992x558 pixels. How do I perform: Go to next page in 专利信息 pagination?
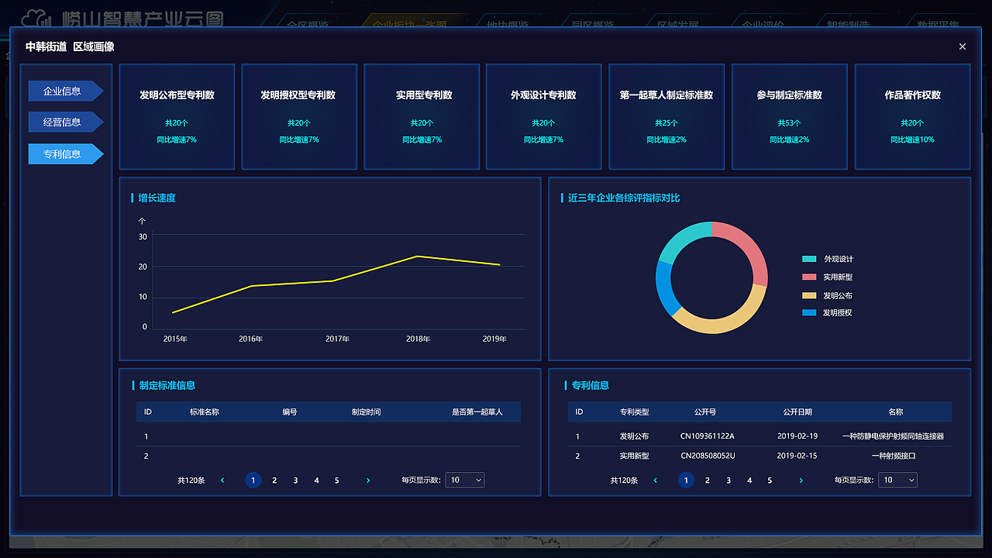801,480
